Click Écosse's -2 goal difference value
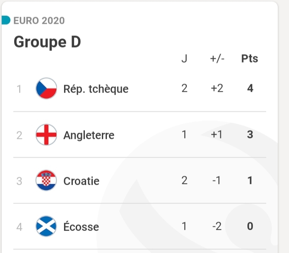 pyautogui.click(x=217, y=227)
